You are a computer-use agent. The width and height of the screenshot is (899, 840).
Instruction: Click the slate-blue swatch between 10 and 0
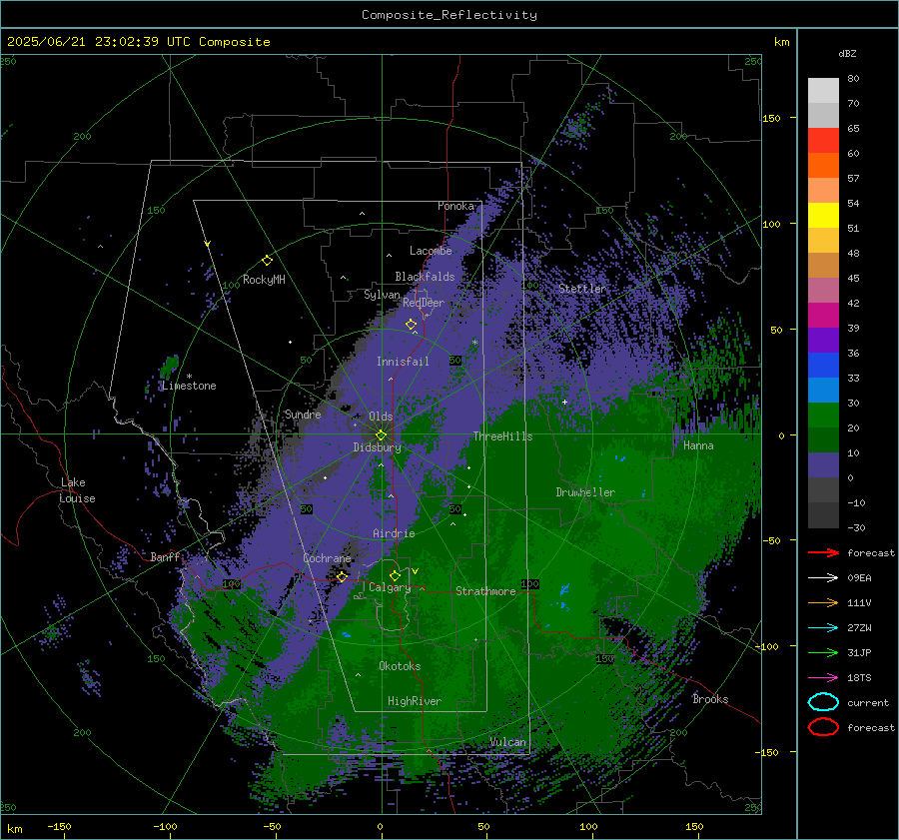pos(823,465)
